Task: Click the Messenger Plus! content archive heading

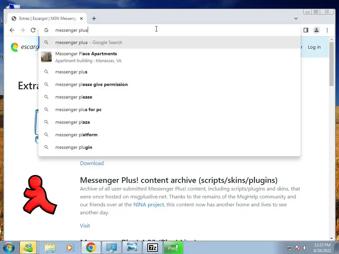Action: pos(178,180)
